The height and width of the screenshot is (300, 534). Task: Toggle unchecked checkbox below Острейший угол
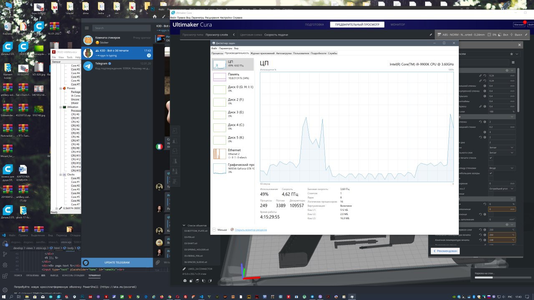click(x=491, y=194)
